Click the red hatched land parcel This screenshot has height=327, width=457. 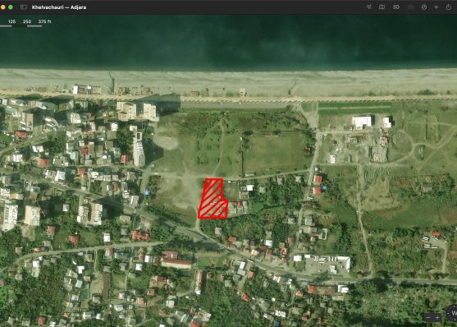[213, 199]
